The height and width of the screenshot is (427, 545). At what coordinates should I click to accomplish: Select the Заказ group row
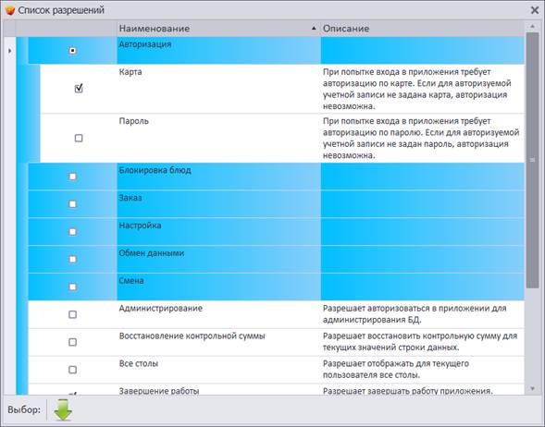coord(276,204)
